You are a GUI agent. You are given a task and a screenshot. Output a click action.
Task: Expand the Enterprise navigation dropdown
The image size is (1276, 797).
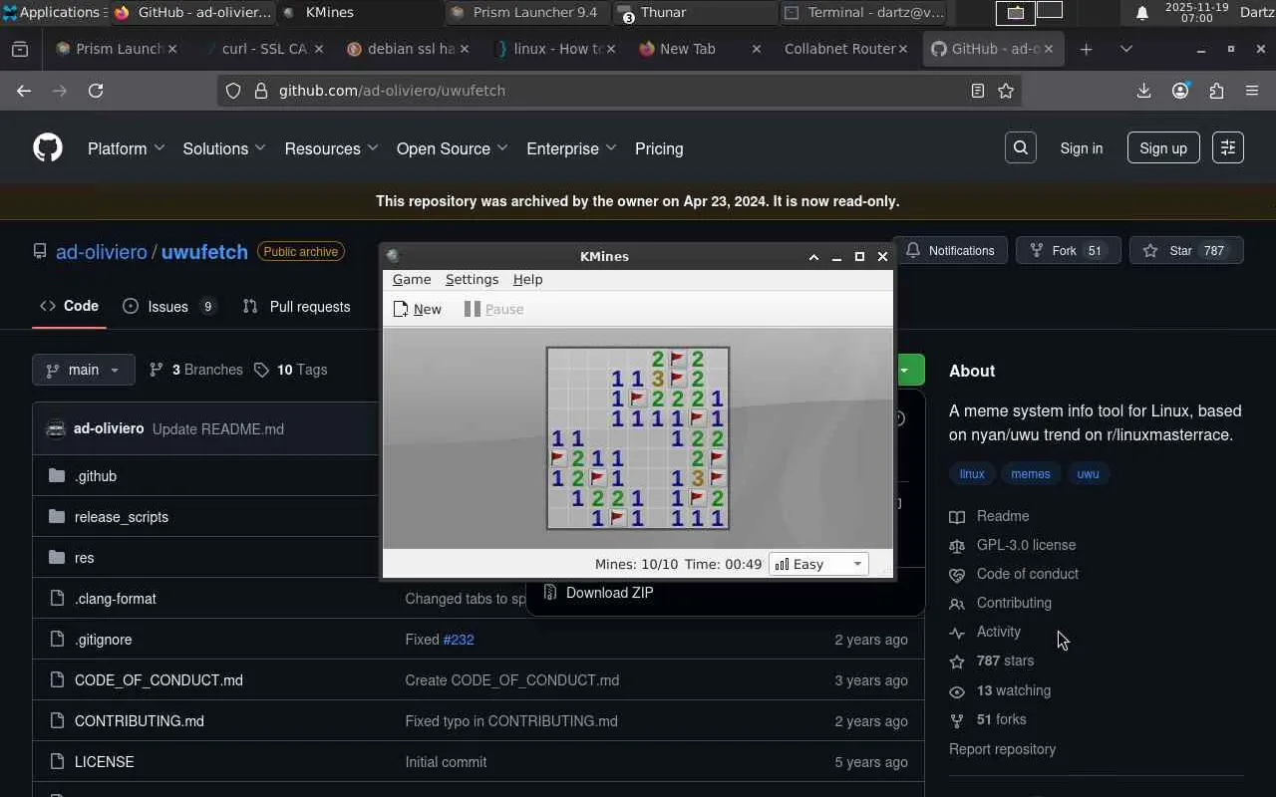[571, 148]
